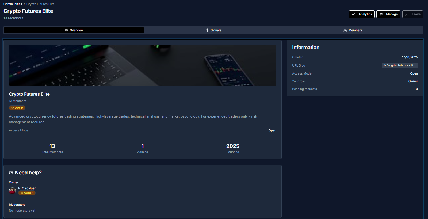Click the Information panel heading
This screenshot has height=219, width=428.
[306, 47]
